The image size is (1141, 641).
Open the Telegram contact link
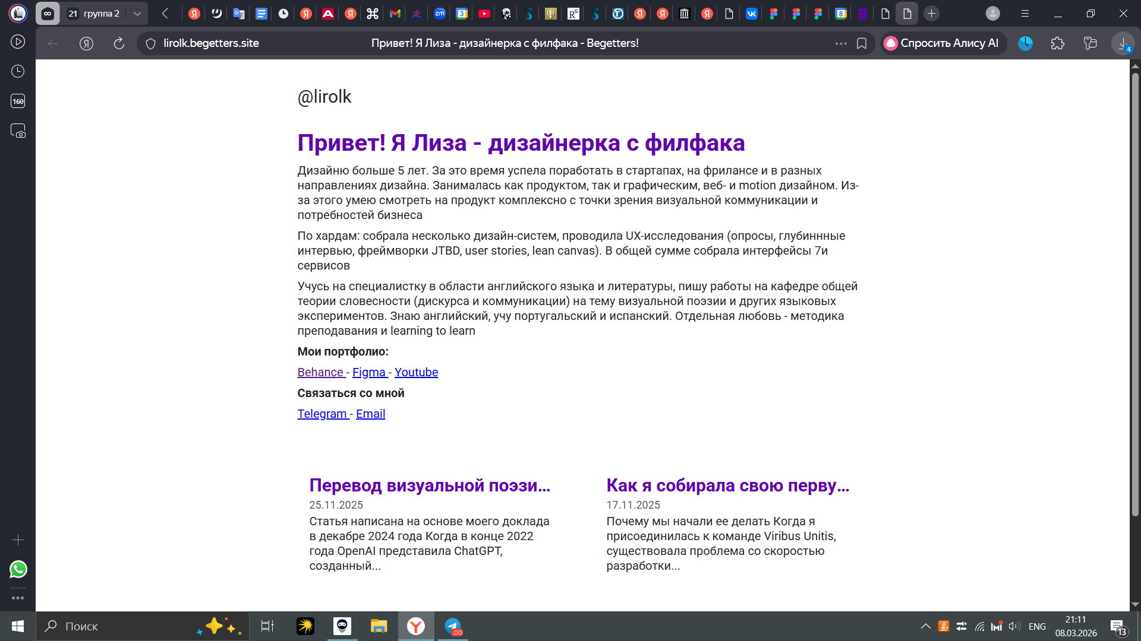[x=322, y=414]
